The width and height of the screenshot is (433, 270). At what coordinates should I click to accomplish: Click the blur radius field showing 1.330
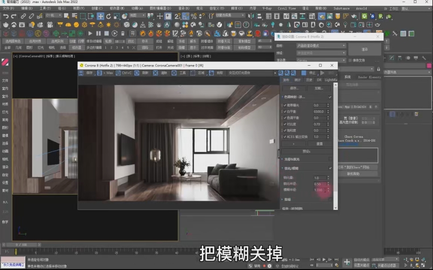pos(320,190)
